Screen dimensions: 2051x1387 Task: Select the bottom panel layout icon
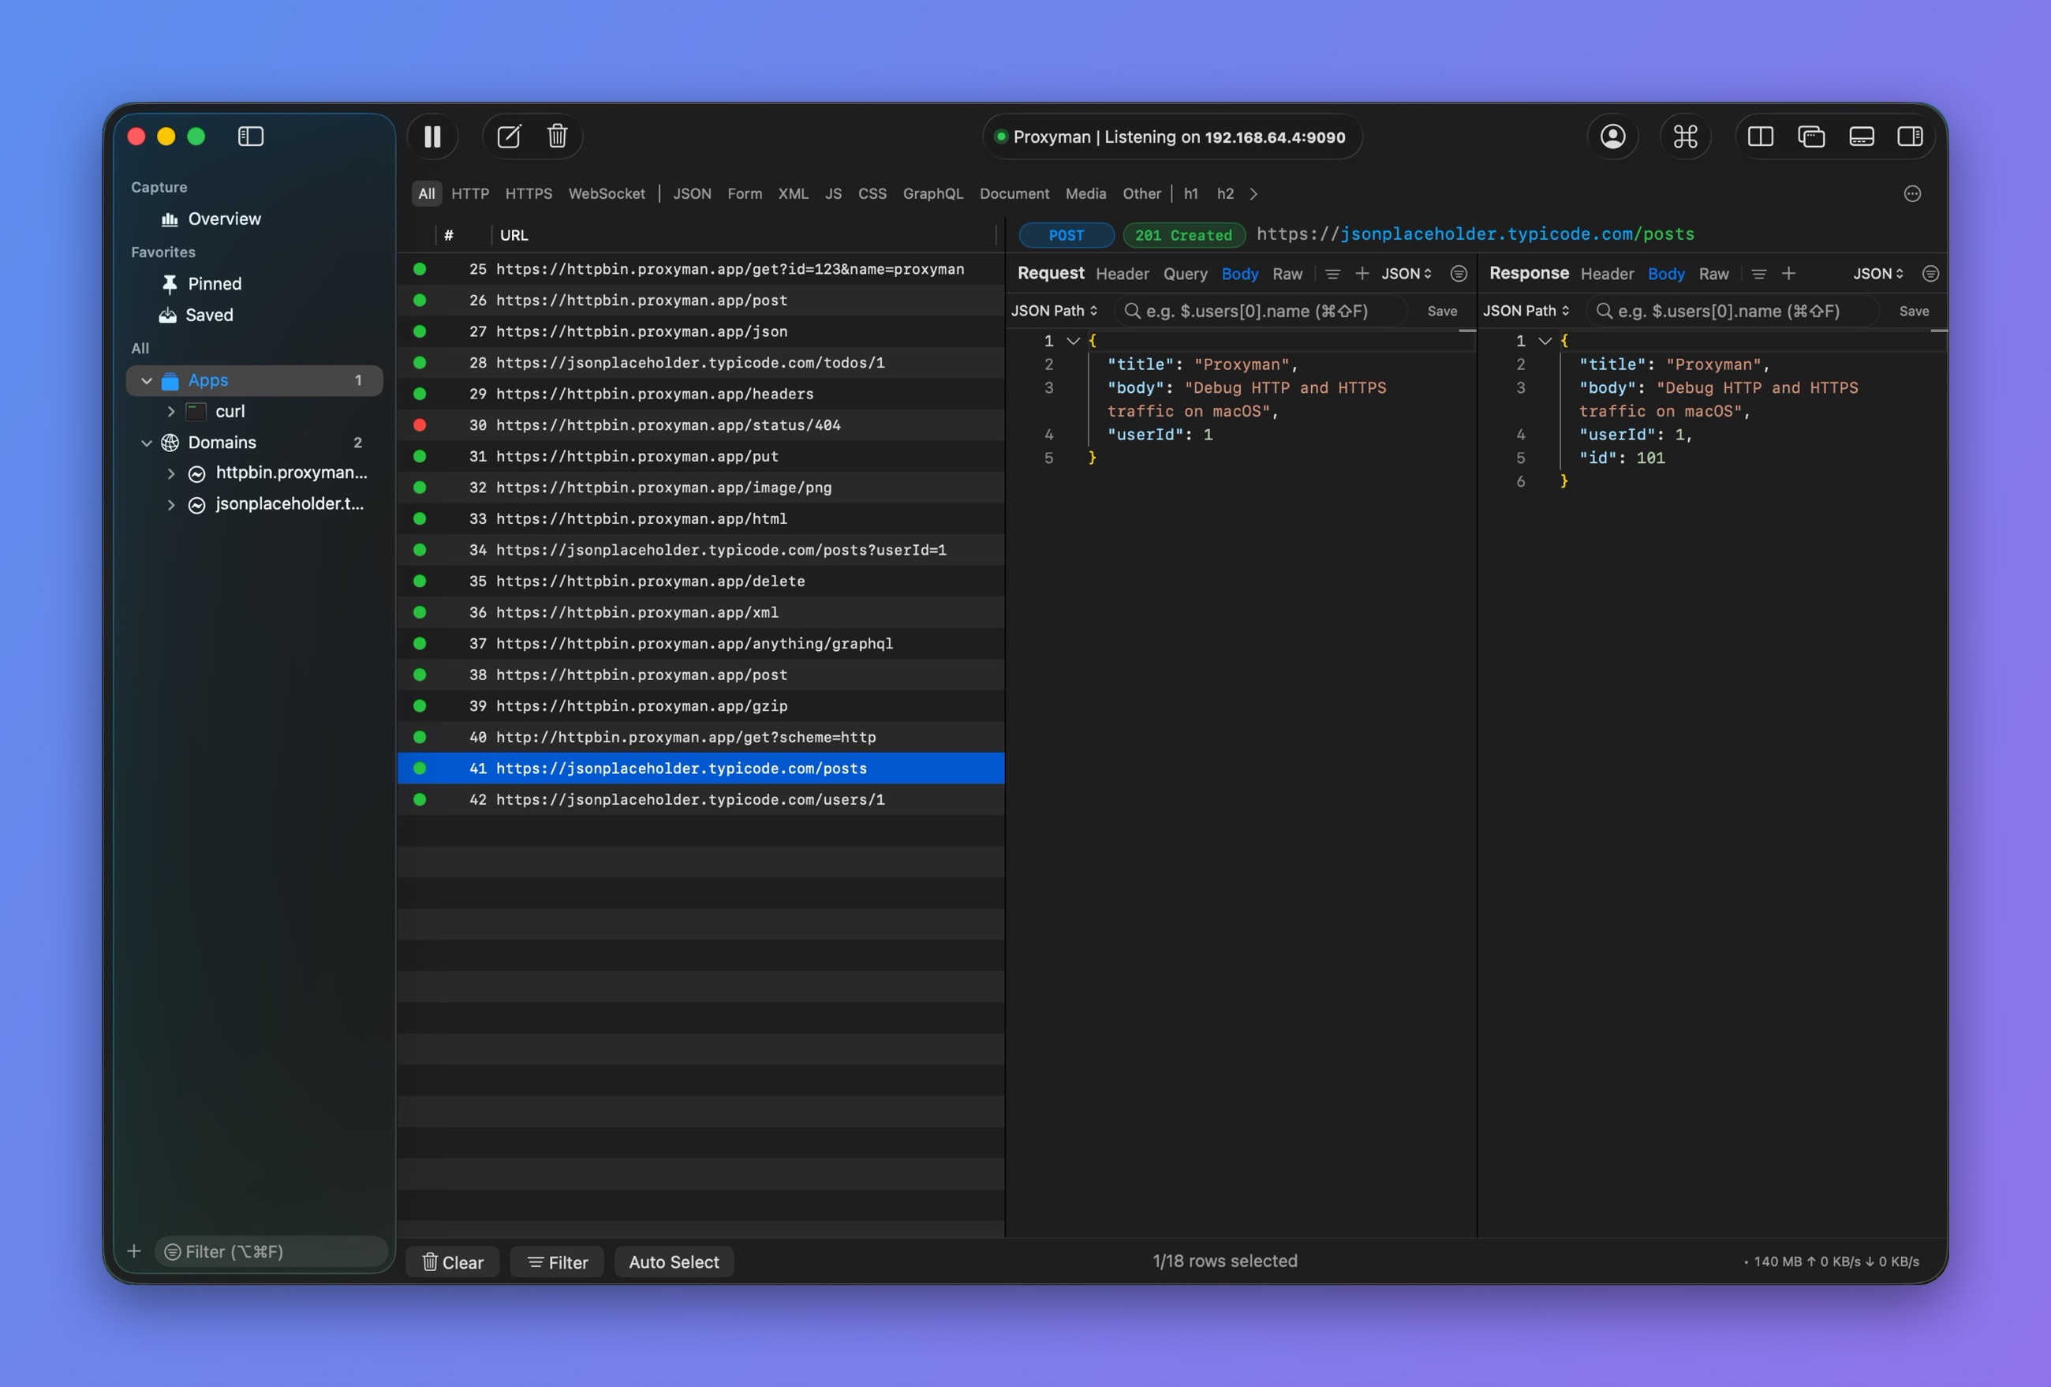coord(1861,136)
